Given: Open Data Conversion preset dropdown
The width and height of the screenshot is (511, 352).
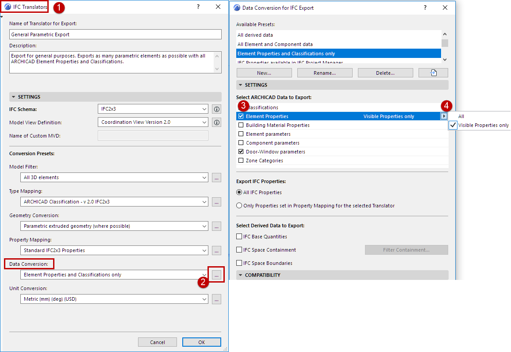Looking at the screenshot, I should point(114,275).
